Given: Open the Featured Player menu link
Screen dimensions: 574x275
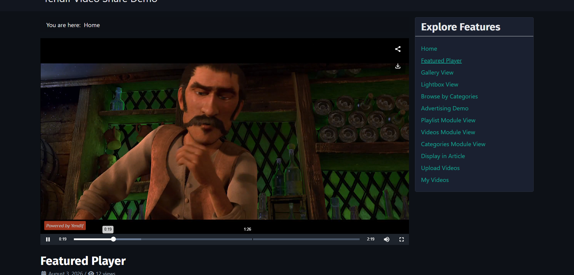Looking at the screenshot, I should pyautogui.click(x=441, y=61).
